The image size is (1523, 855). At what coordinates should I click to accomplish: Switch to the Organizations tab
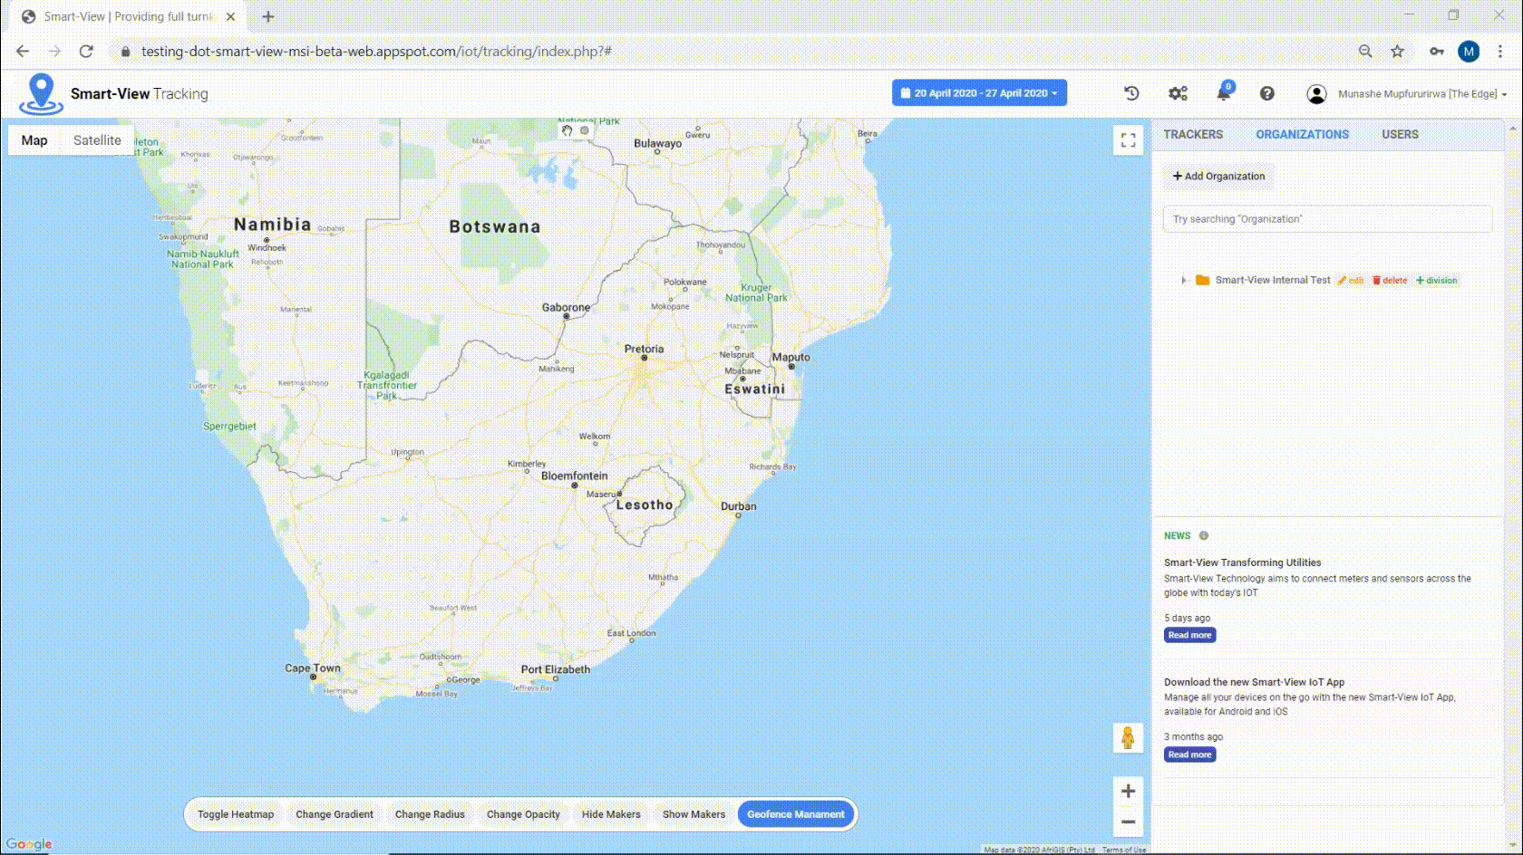click(x=1302, y=134)
